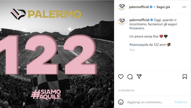This screenshot has height=108, width=191.
Task: Click palermofficial avatar in post header
Action: click(x=122, y=7)
